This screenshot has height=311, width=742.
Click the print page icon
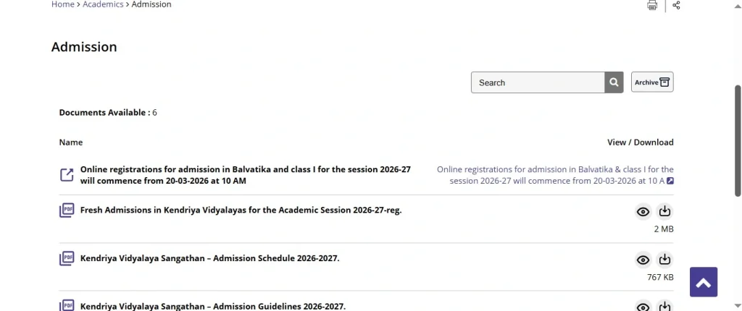pyautogui.click(x=652, y=5)
